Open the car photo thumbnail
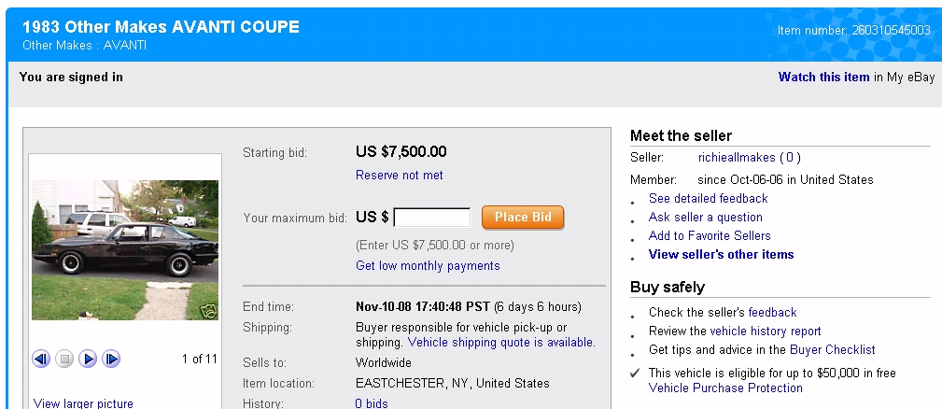This screenshot has width=942, height=409. (124, 249)
